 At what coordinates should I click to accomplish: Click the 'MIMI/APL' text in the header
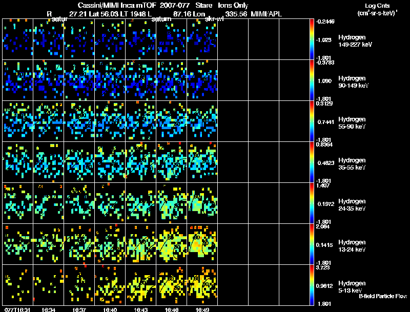[x=266, y=14]
